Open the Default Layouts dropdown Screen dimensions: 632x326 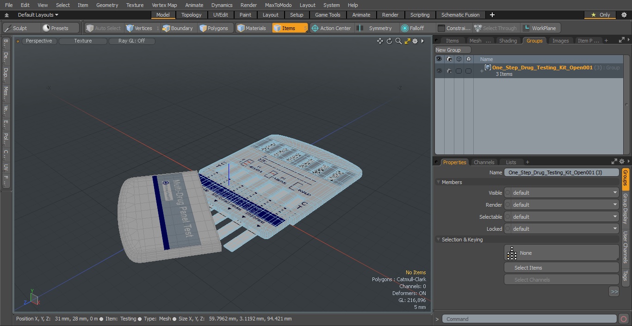pyautogui.click(x=38, y=15)
